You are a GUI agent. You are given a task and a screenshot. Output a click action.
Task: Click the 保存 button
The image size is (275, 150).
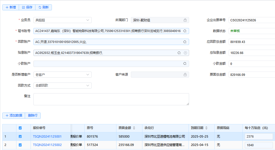tap(27, 7)
